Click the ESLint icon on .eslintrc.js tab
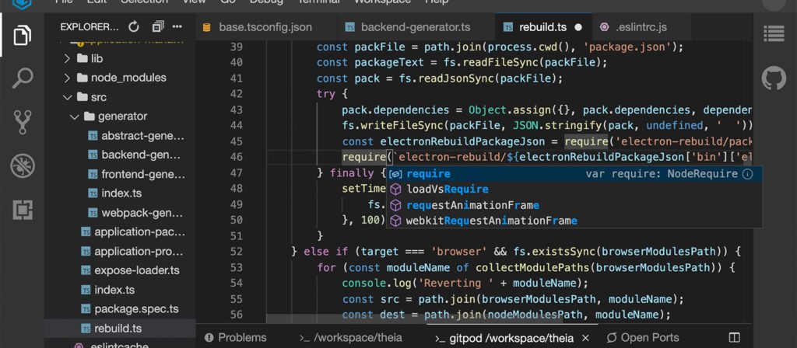This screenshot has width=797, height=348. (604, 27)
